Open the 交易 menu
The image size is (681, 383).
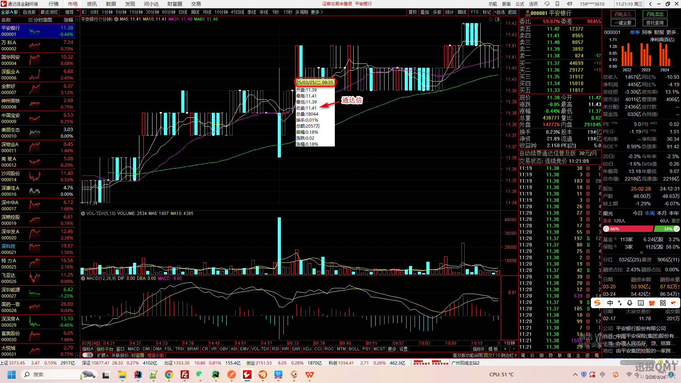click(x=196, y=4)
